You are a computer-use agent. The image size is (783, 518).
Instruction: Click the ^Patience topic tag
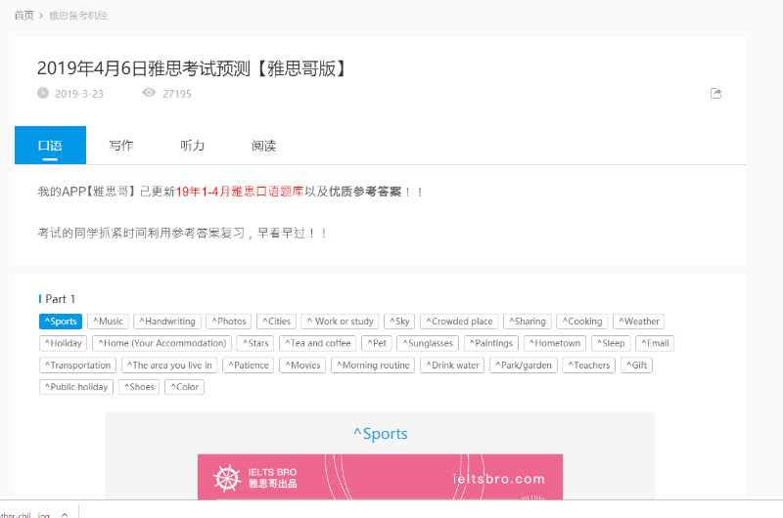pos(249,366)
